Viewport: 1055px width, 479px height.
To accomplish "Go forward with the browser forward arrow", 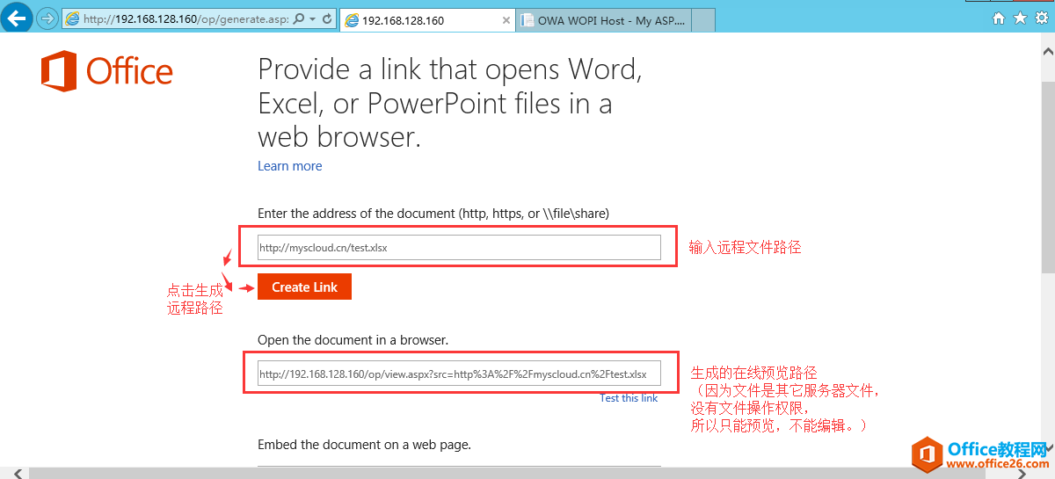I will coord(46,18).
